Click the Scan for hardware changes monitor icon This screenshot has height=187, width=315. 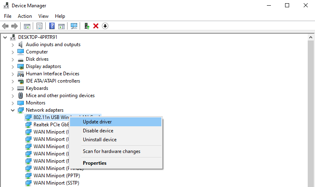coord(74,26)
